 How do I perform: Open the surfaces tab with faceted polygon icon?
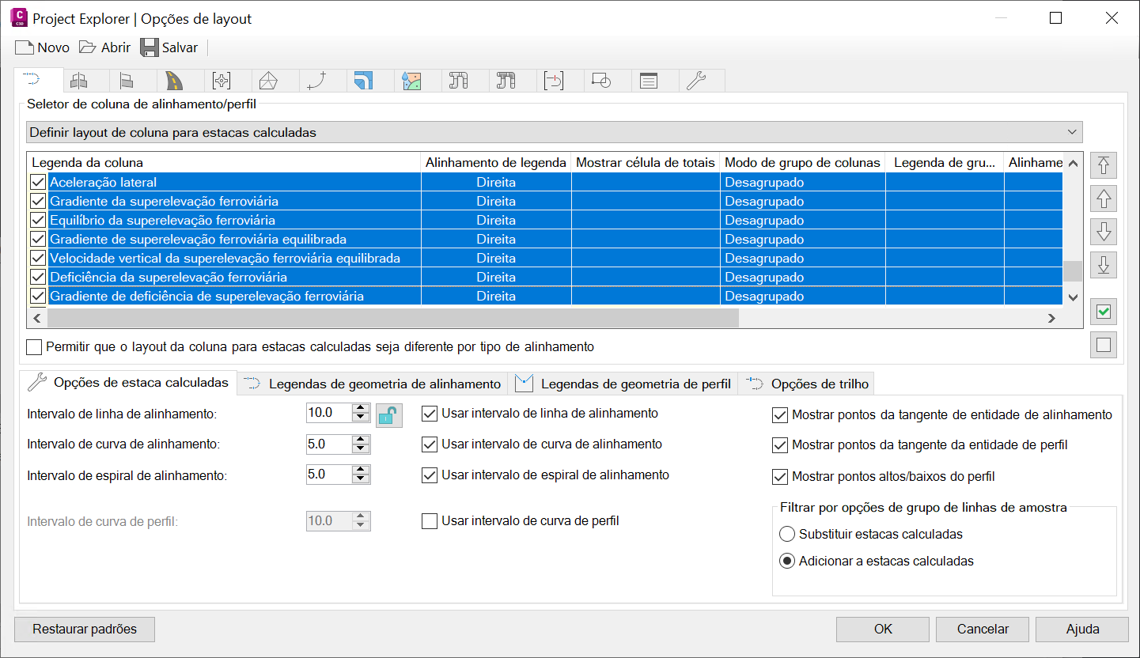[x=269, y=81]
